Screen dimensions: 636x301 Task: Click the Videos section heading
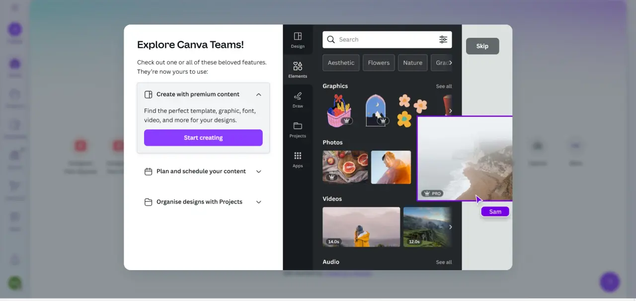coord(332,199)
